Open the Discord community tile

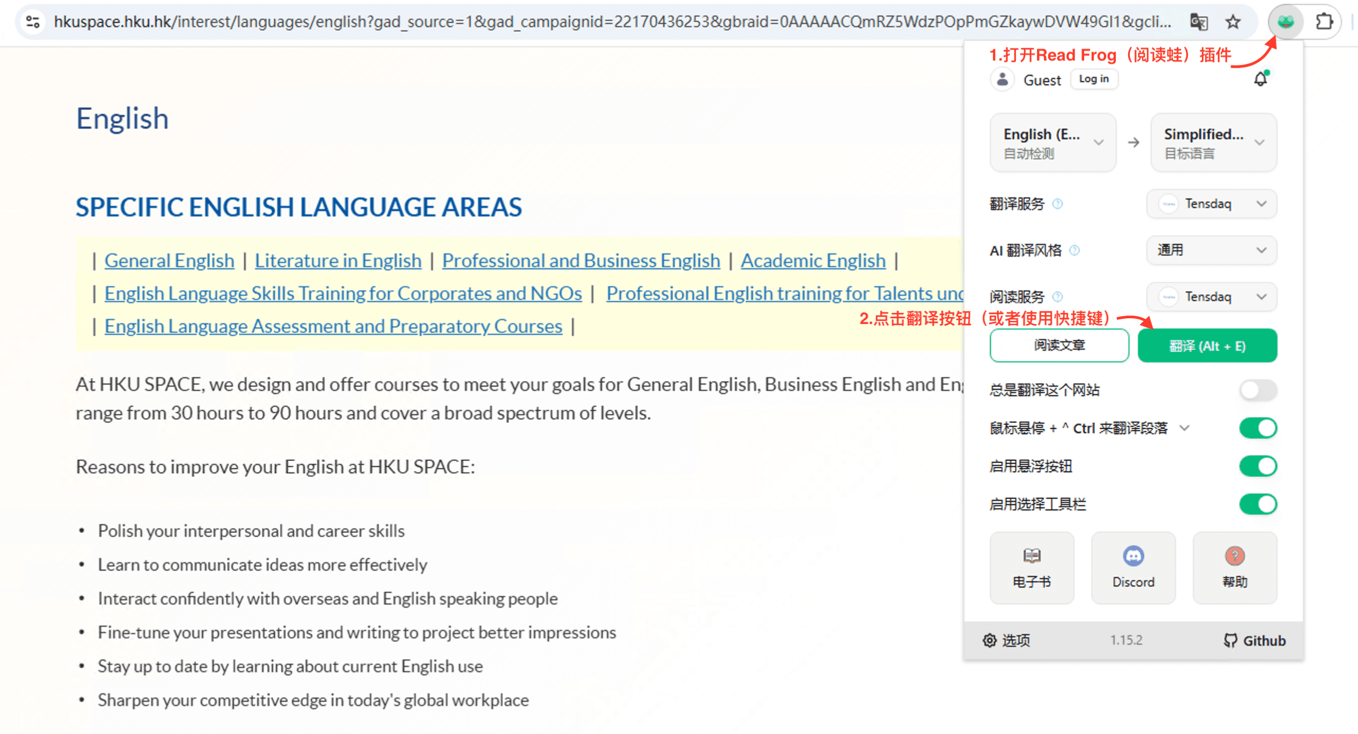(1133, 567)
